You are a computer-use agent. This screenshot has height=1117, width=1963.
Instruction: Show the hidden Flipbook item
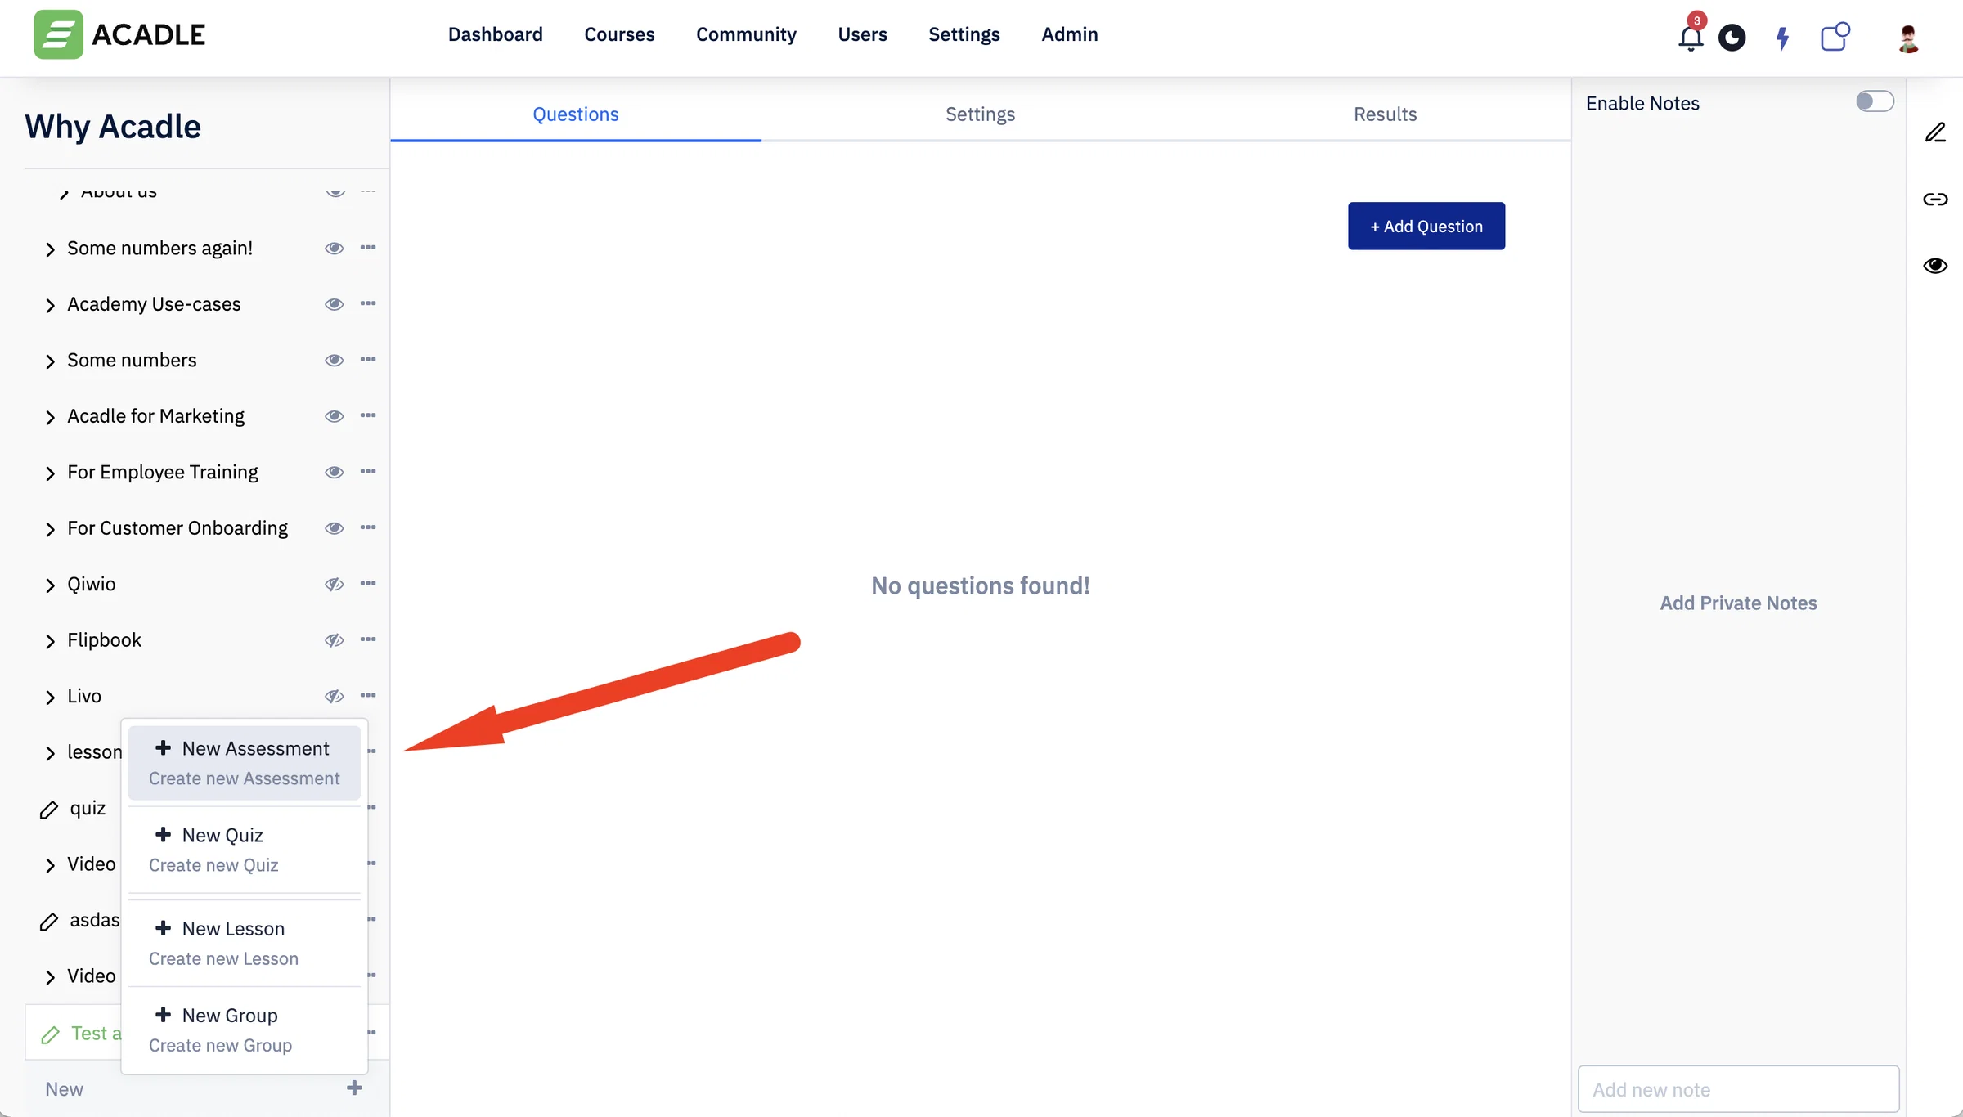click(334, 640)
